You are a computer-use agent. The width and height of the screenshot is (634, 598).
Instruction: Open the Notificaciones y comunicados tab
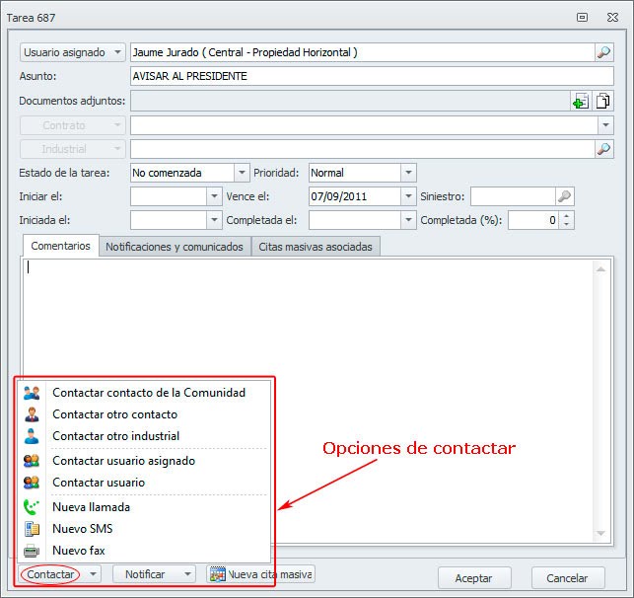(175, 247)
